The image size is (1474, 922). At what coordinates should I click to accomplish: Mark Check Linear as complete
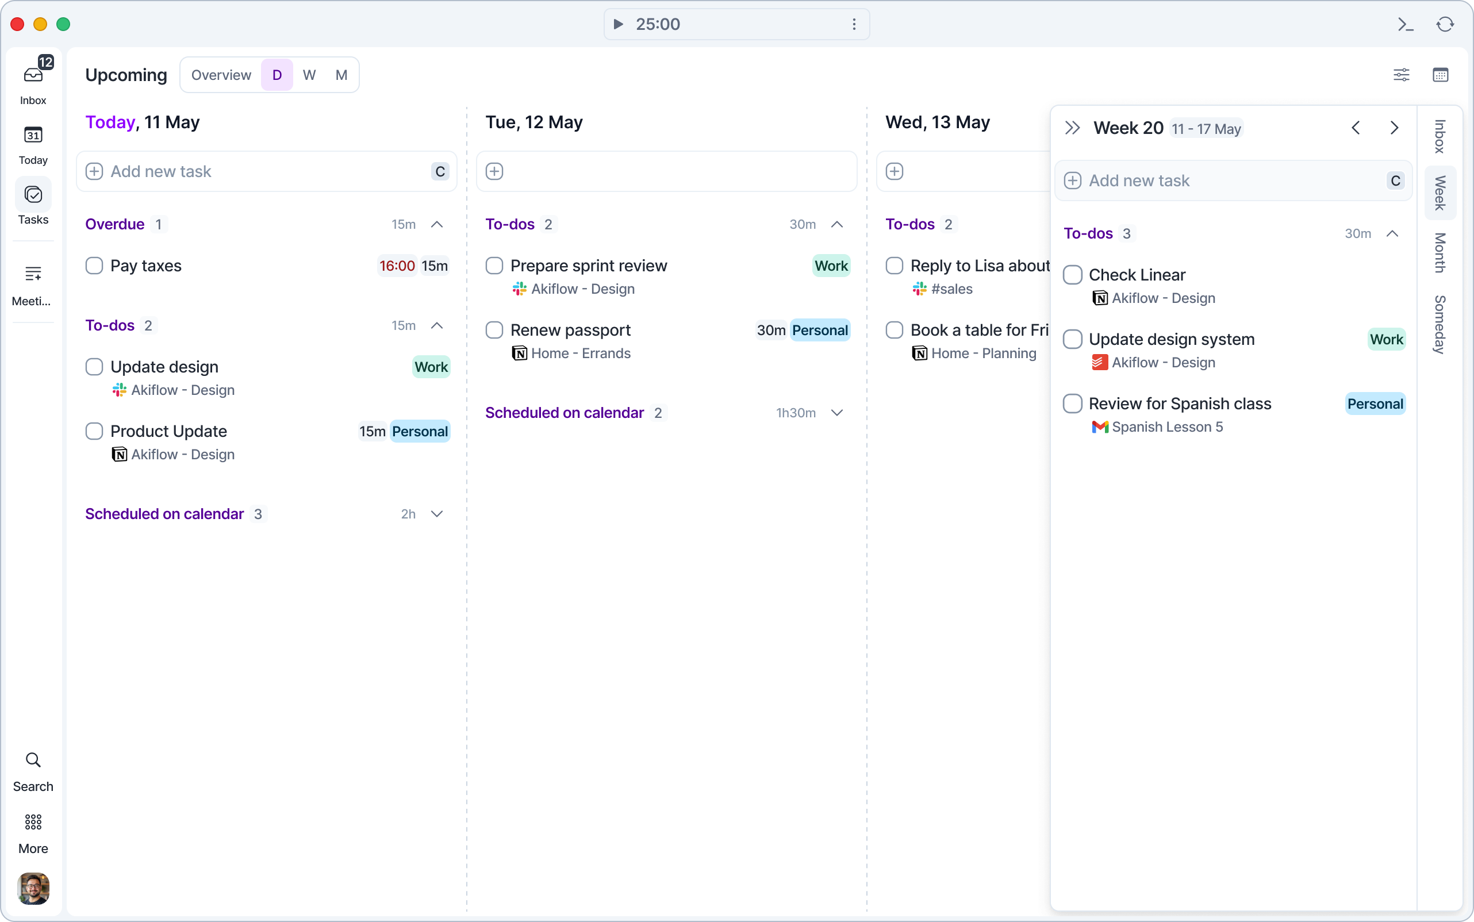pos(1073,275)
